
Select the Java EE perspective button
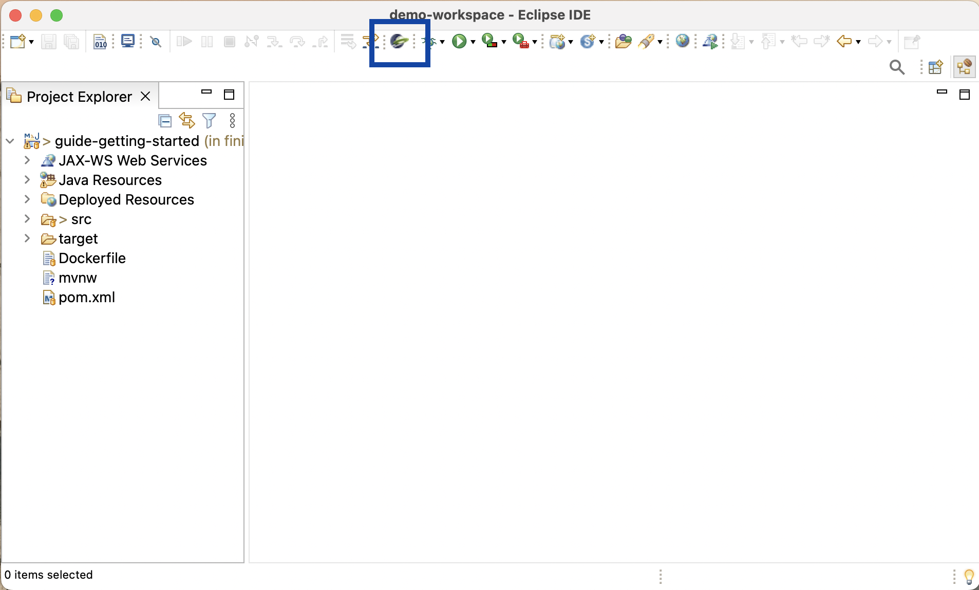click(x=964, y=67)
